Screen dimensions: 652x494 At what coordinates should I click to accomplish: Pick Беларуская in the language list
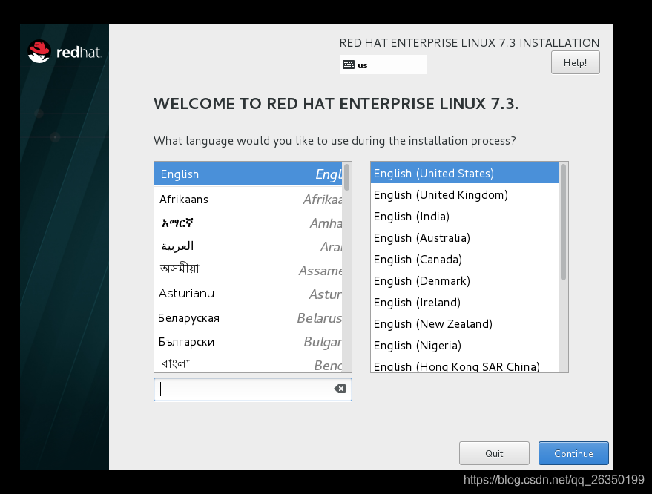tap(248, 318)
